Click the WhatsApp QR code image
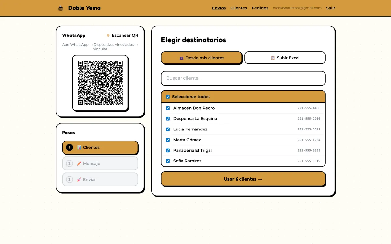 pyautogui.click(x=100, y=83)
